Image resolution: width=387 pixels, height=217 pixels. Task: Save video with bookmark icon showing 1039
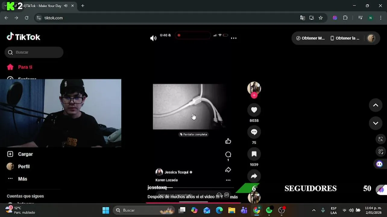(254, 154)
